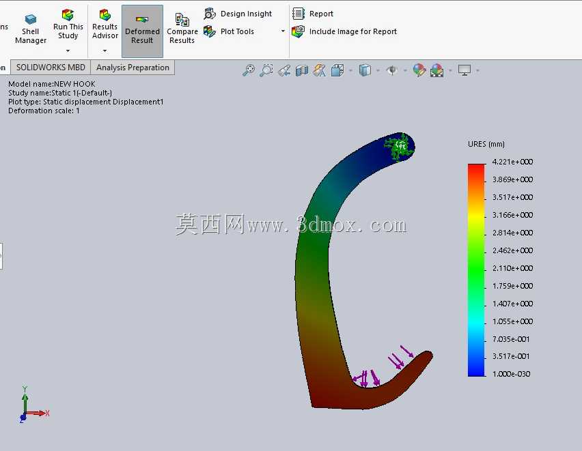Screen dimensions: 582x451
Task: Open the Results Advisor
Action: tap(105, 25)
